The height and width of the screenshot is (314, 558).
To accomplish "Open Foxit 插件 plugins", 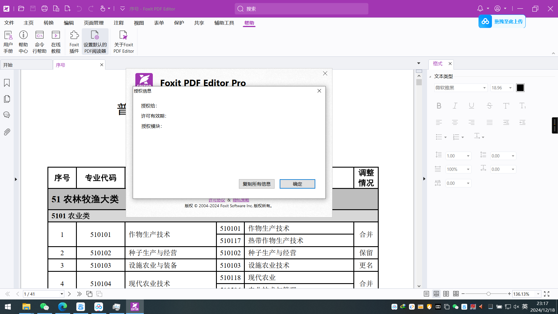I will [x=74, y=42].
